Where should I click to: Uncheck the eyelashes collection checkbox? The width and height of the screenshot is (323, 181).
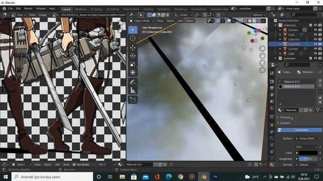311,58
